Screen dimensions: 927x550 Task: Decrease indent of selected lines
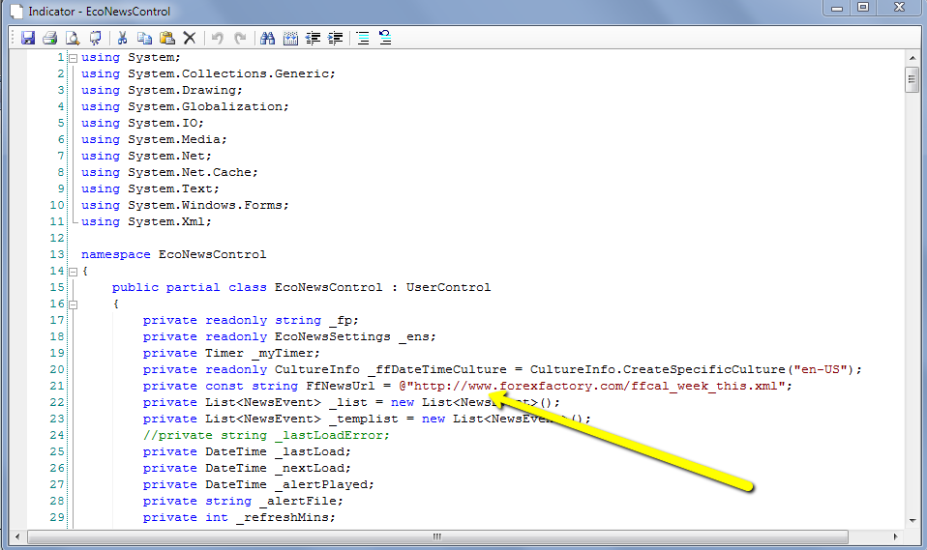[x=313, y=38]
